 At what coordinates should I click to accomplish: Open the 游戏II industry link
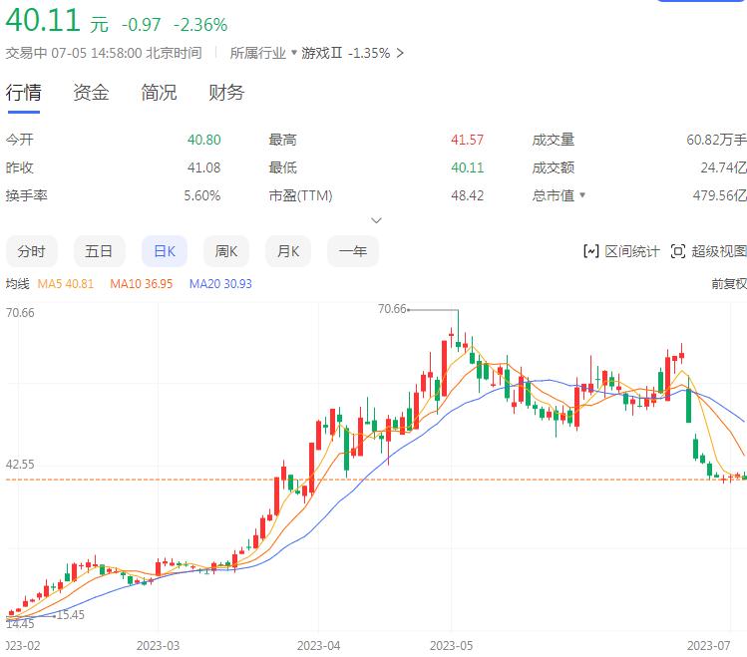(321, 53)
